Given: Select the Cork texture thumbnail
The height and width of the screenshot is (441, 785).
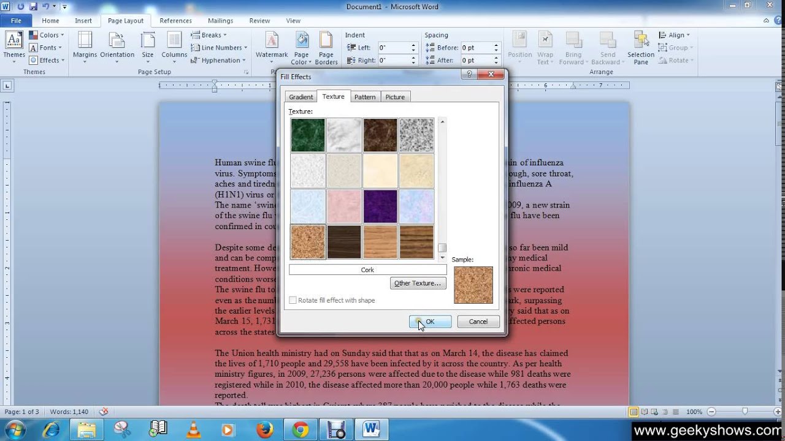Looking at the screenshot, I should point(308,241).
